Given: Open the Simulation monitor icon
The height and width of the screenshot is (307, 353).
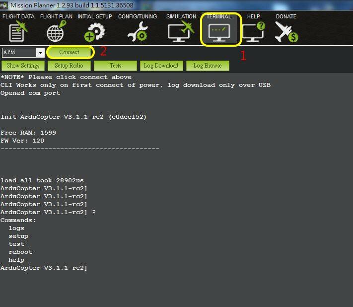Looking at the screenshot, I should (181, 31).
